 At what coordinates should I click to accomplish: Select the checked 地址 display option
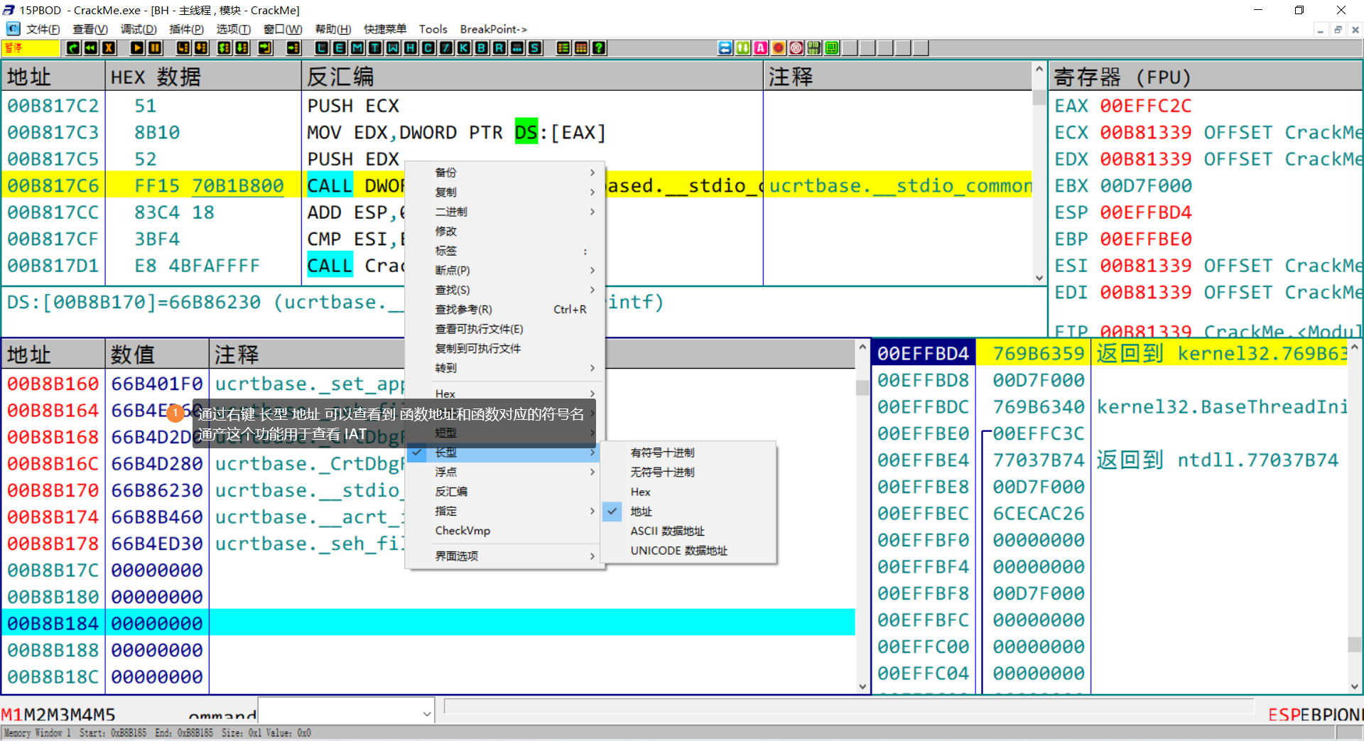[x=688, y=512]
